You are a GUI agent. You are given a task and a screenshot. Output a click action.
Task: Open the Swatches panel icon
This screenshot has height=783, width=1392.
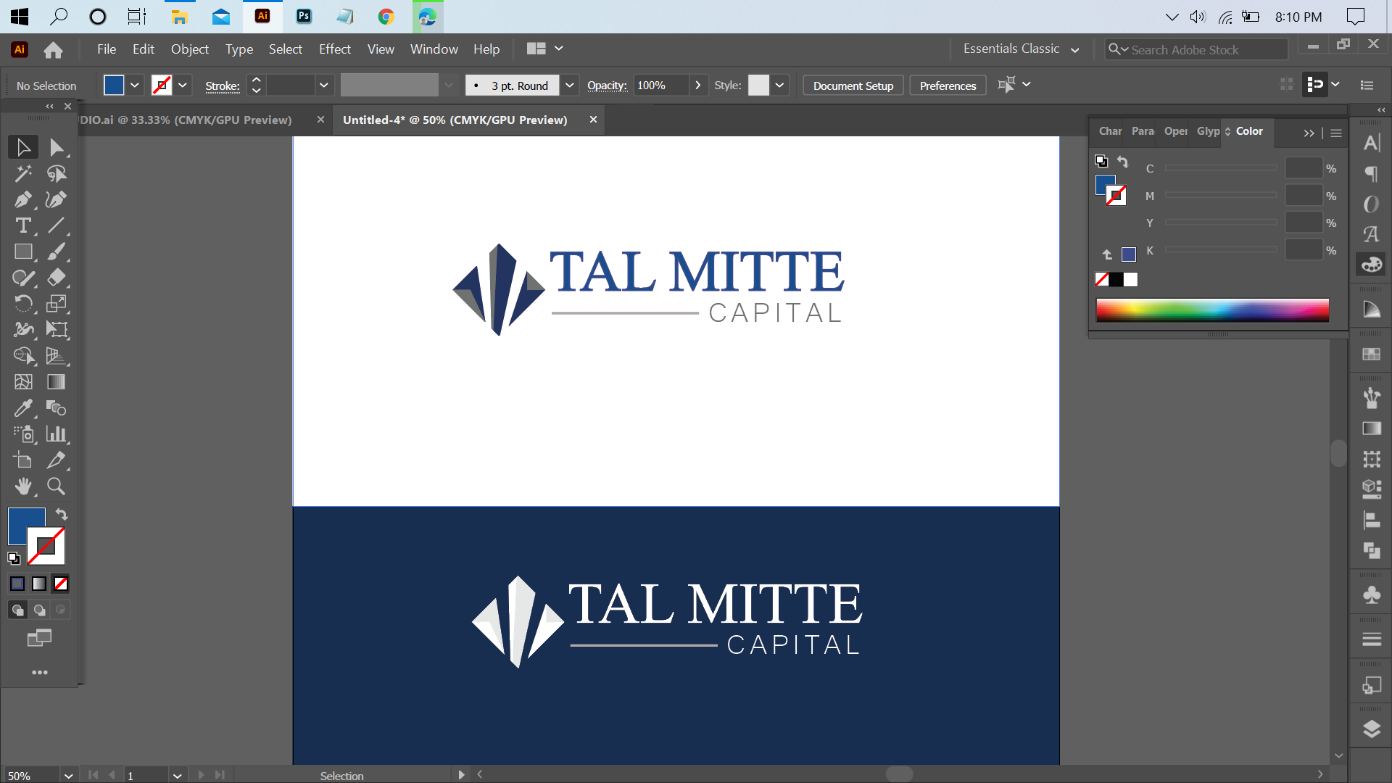(1372, 355)
